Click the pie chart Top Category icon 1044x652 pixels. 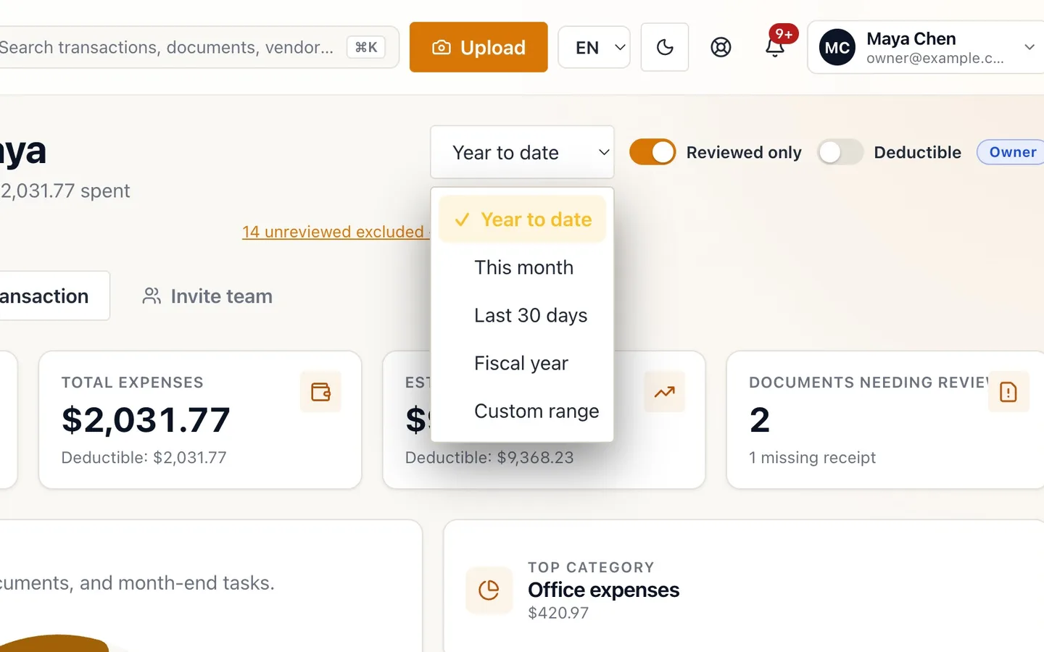click(x=489, y=590)
